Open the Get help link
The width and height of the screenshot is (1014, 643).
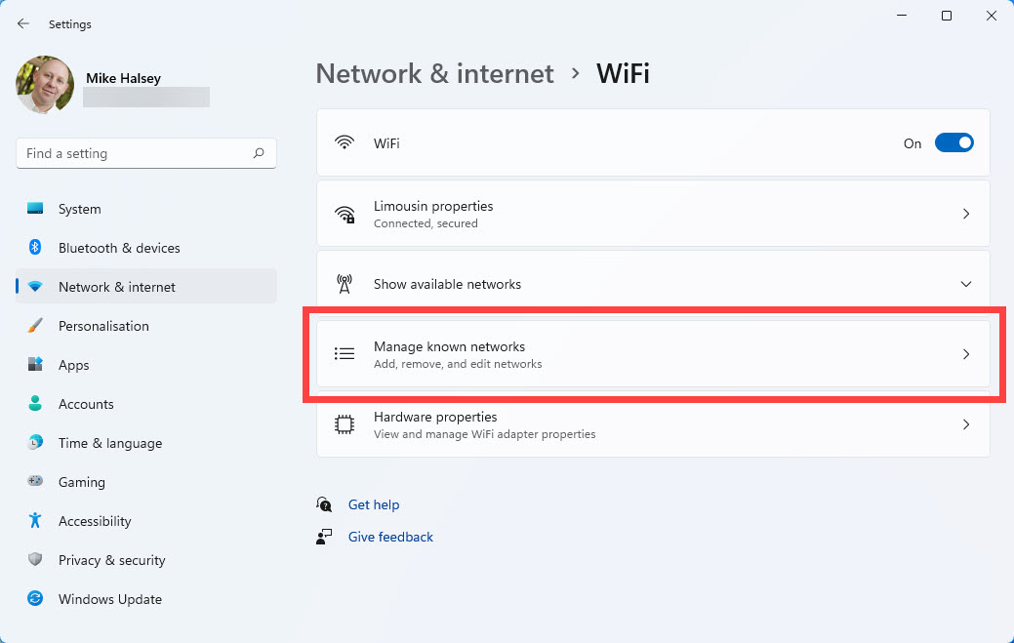coord(374,504)
